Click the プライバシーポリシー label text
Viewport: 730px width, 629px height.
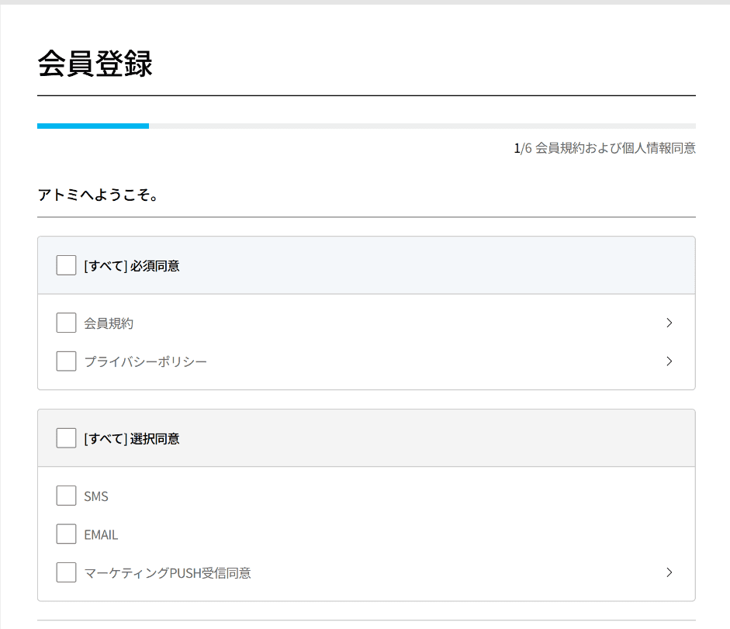point(145,361)
